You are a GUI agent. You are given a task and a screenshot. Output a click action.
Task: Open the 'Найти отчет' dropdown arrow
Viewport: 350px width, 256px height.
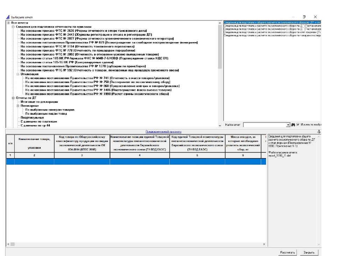pos(288,125)
